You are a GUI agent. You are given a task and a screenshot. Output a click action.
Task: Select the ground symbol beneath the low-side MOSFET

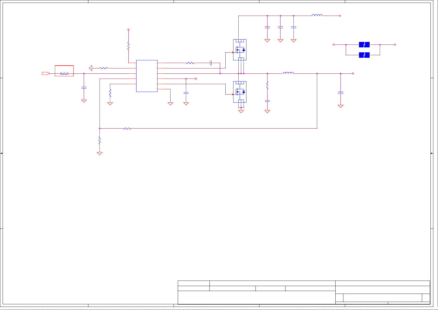point(241,111)
